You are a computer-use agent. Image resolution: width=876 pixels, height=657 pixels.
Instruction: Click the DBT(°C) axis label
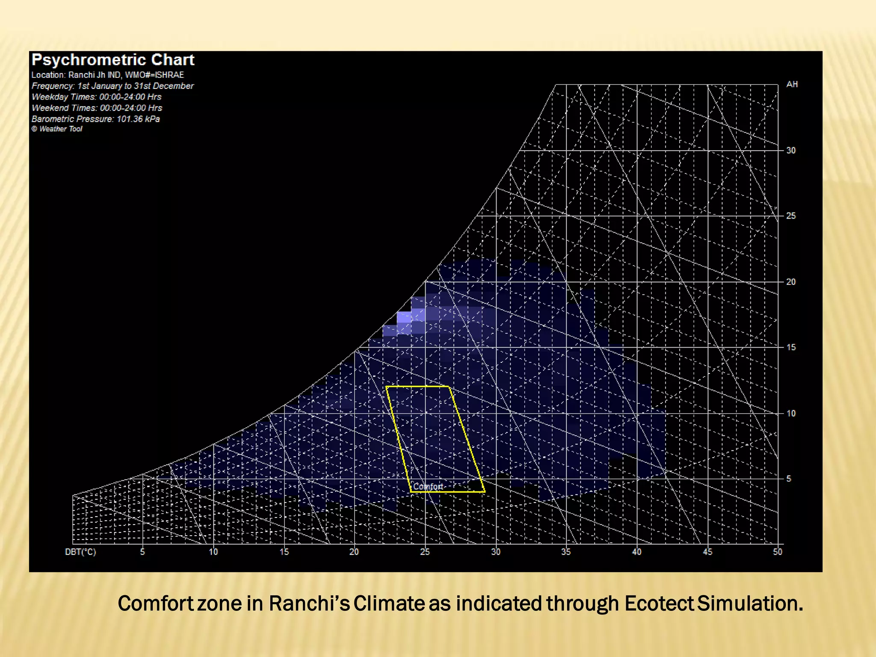click(80, 552)
